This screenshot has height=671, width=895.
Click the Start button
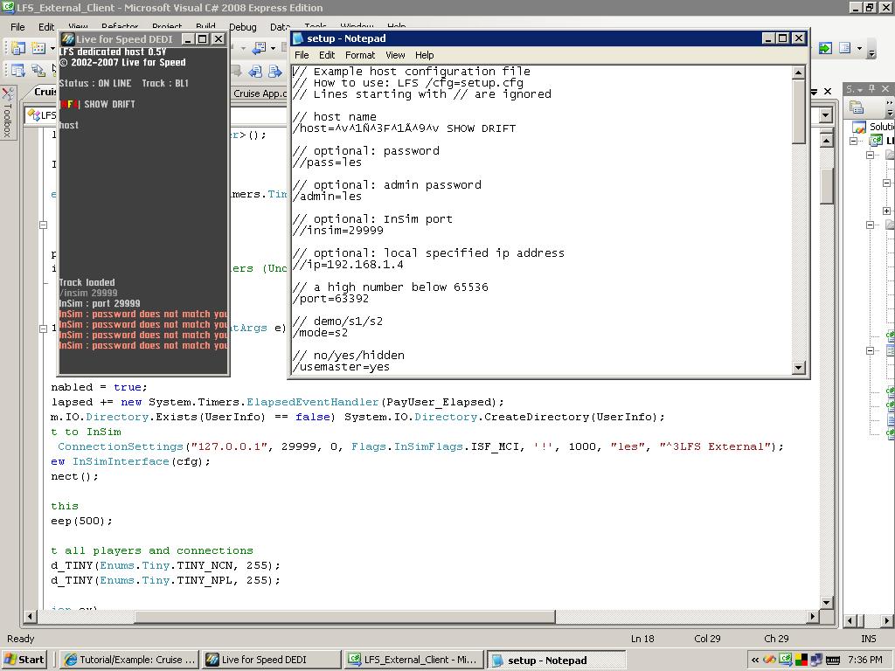(x=24, y=660)
